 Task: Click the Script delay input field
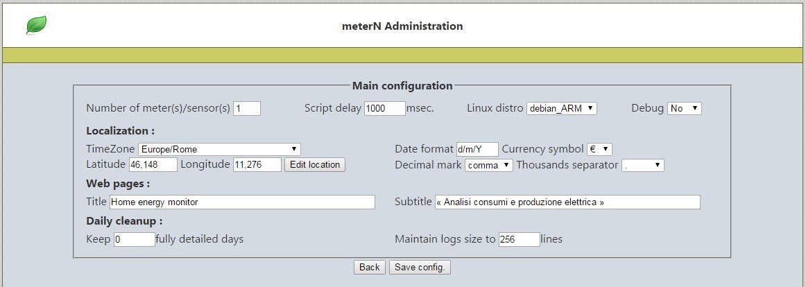click(x=385, y=108)
